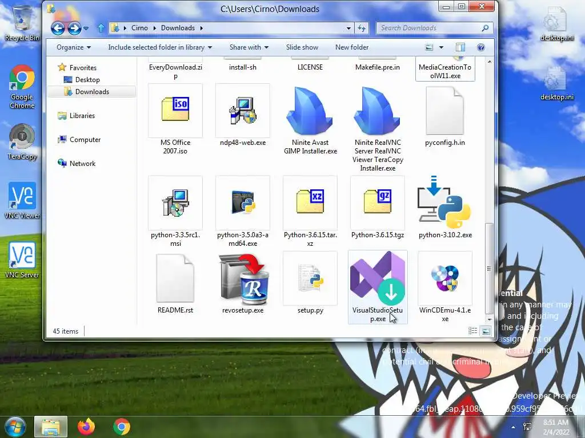Click the Search Downloads field
The width and height of the screenshot is (585, 438).
pyautogui.click(x=434, y=28)
